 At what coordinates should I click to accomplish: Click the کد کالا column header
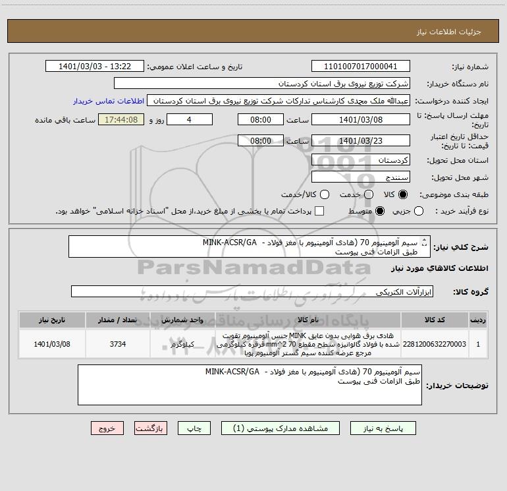tap(435, 320)
